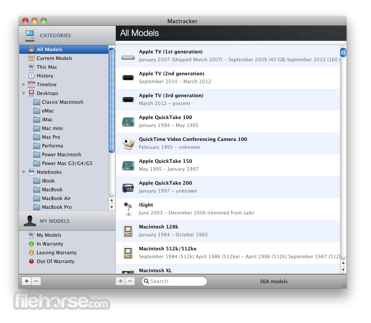371x323 pixels.
Task: Click red Out Of Warranty status dot
Action: click(x=31, y=261)
